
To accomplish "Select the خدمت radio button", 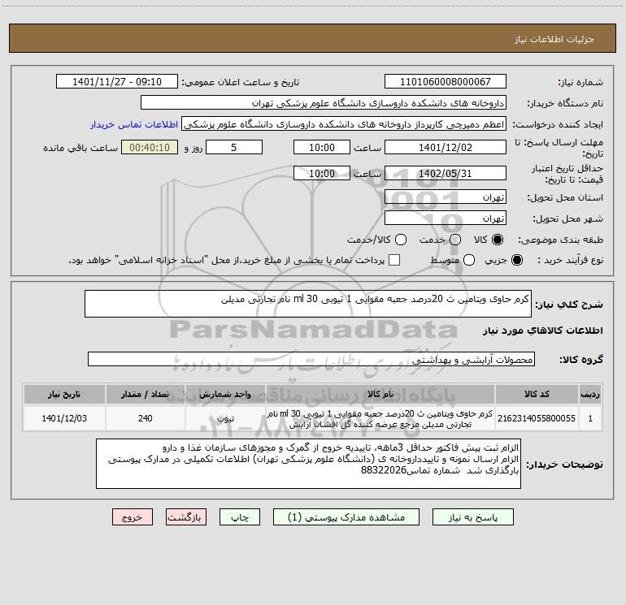I will tap(455, 240).
